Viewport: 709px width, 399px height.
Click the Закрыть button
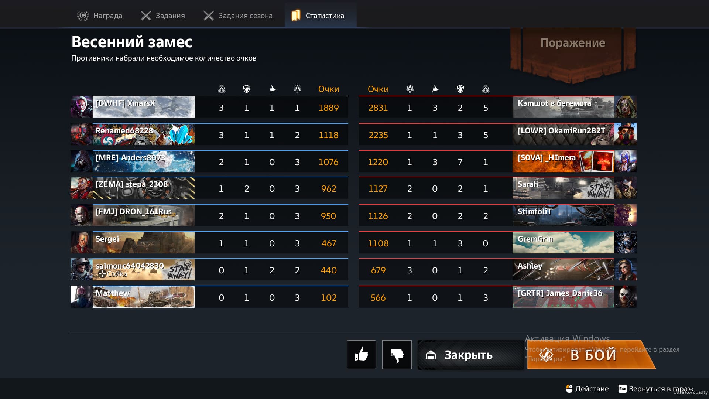470,355
